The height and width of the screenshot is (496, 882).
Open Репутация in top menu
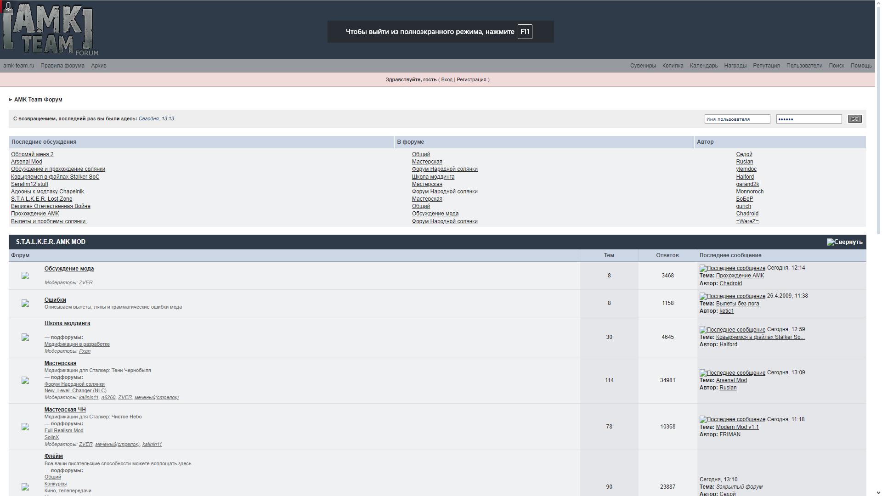pos(766,66)
